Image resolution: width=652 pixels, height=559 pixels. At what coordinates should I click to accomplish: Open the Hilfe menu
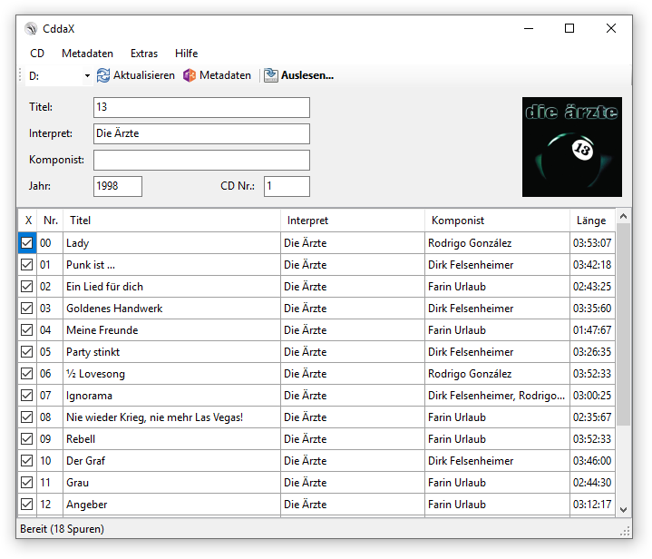[187, 54]
